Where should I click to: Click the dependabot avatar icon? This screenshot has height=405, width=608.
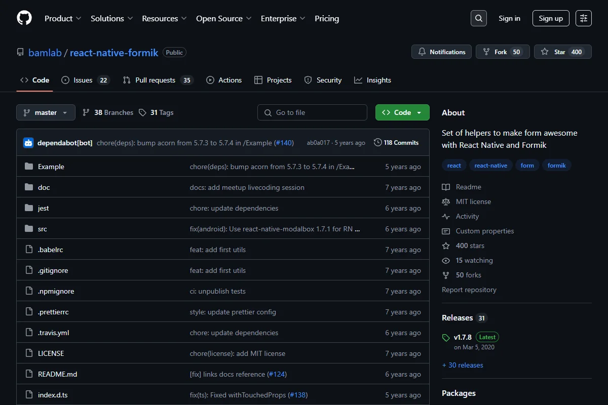[x=28, y=143]
